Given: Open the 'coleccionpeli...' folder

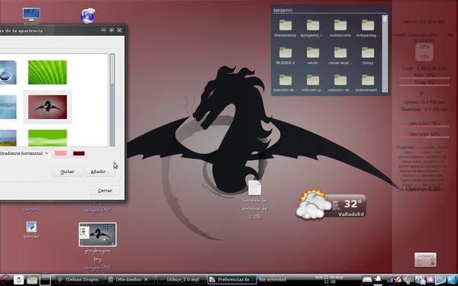Looking at the screenshot, I should (367, 83).
